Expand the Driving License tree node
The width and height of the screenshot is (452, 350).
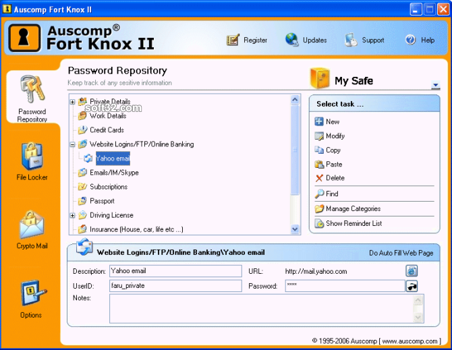pyautogui.click(x=73, y=215)
